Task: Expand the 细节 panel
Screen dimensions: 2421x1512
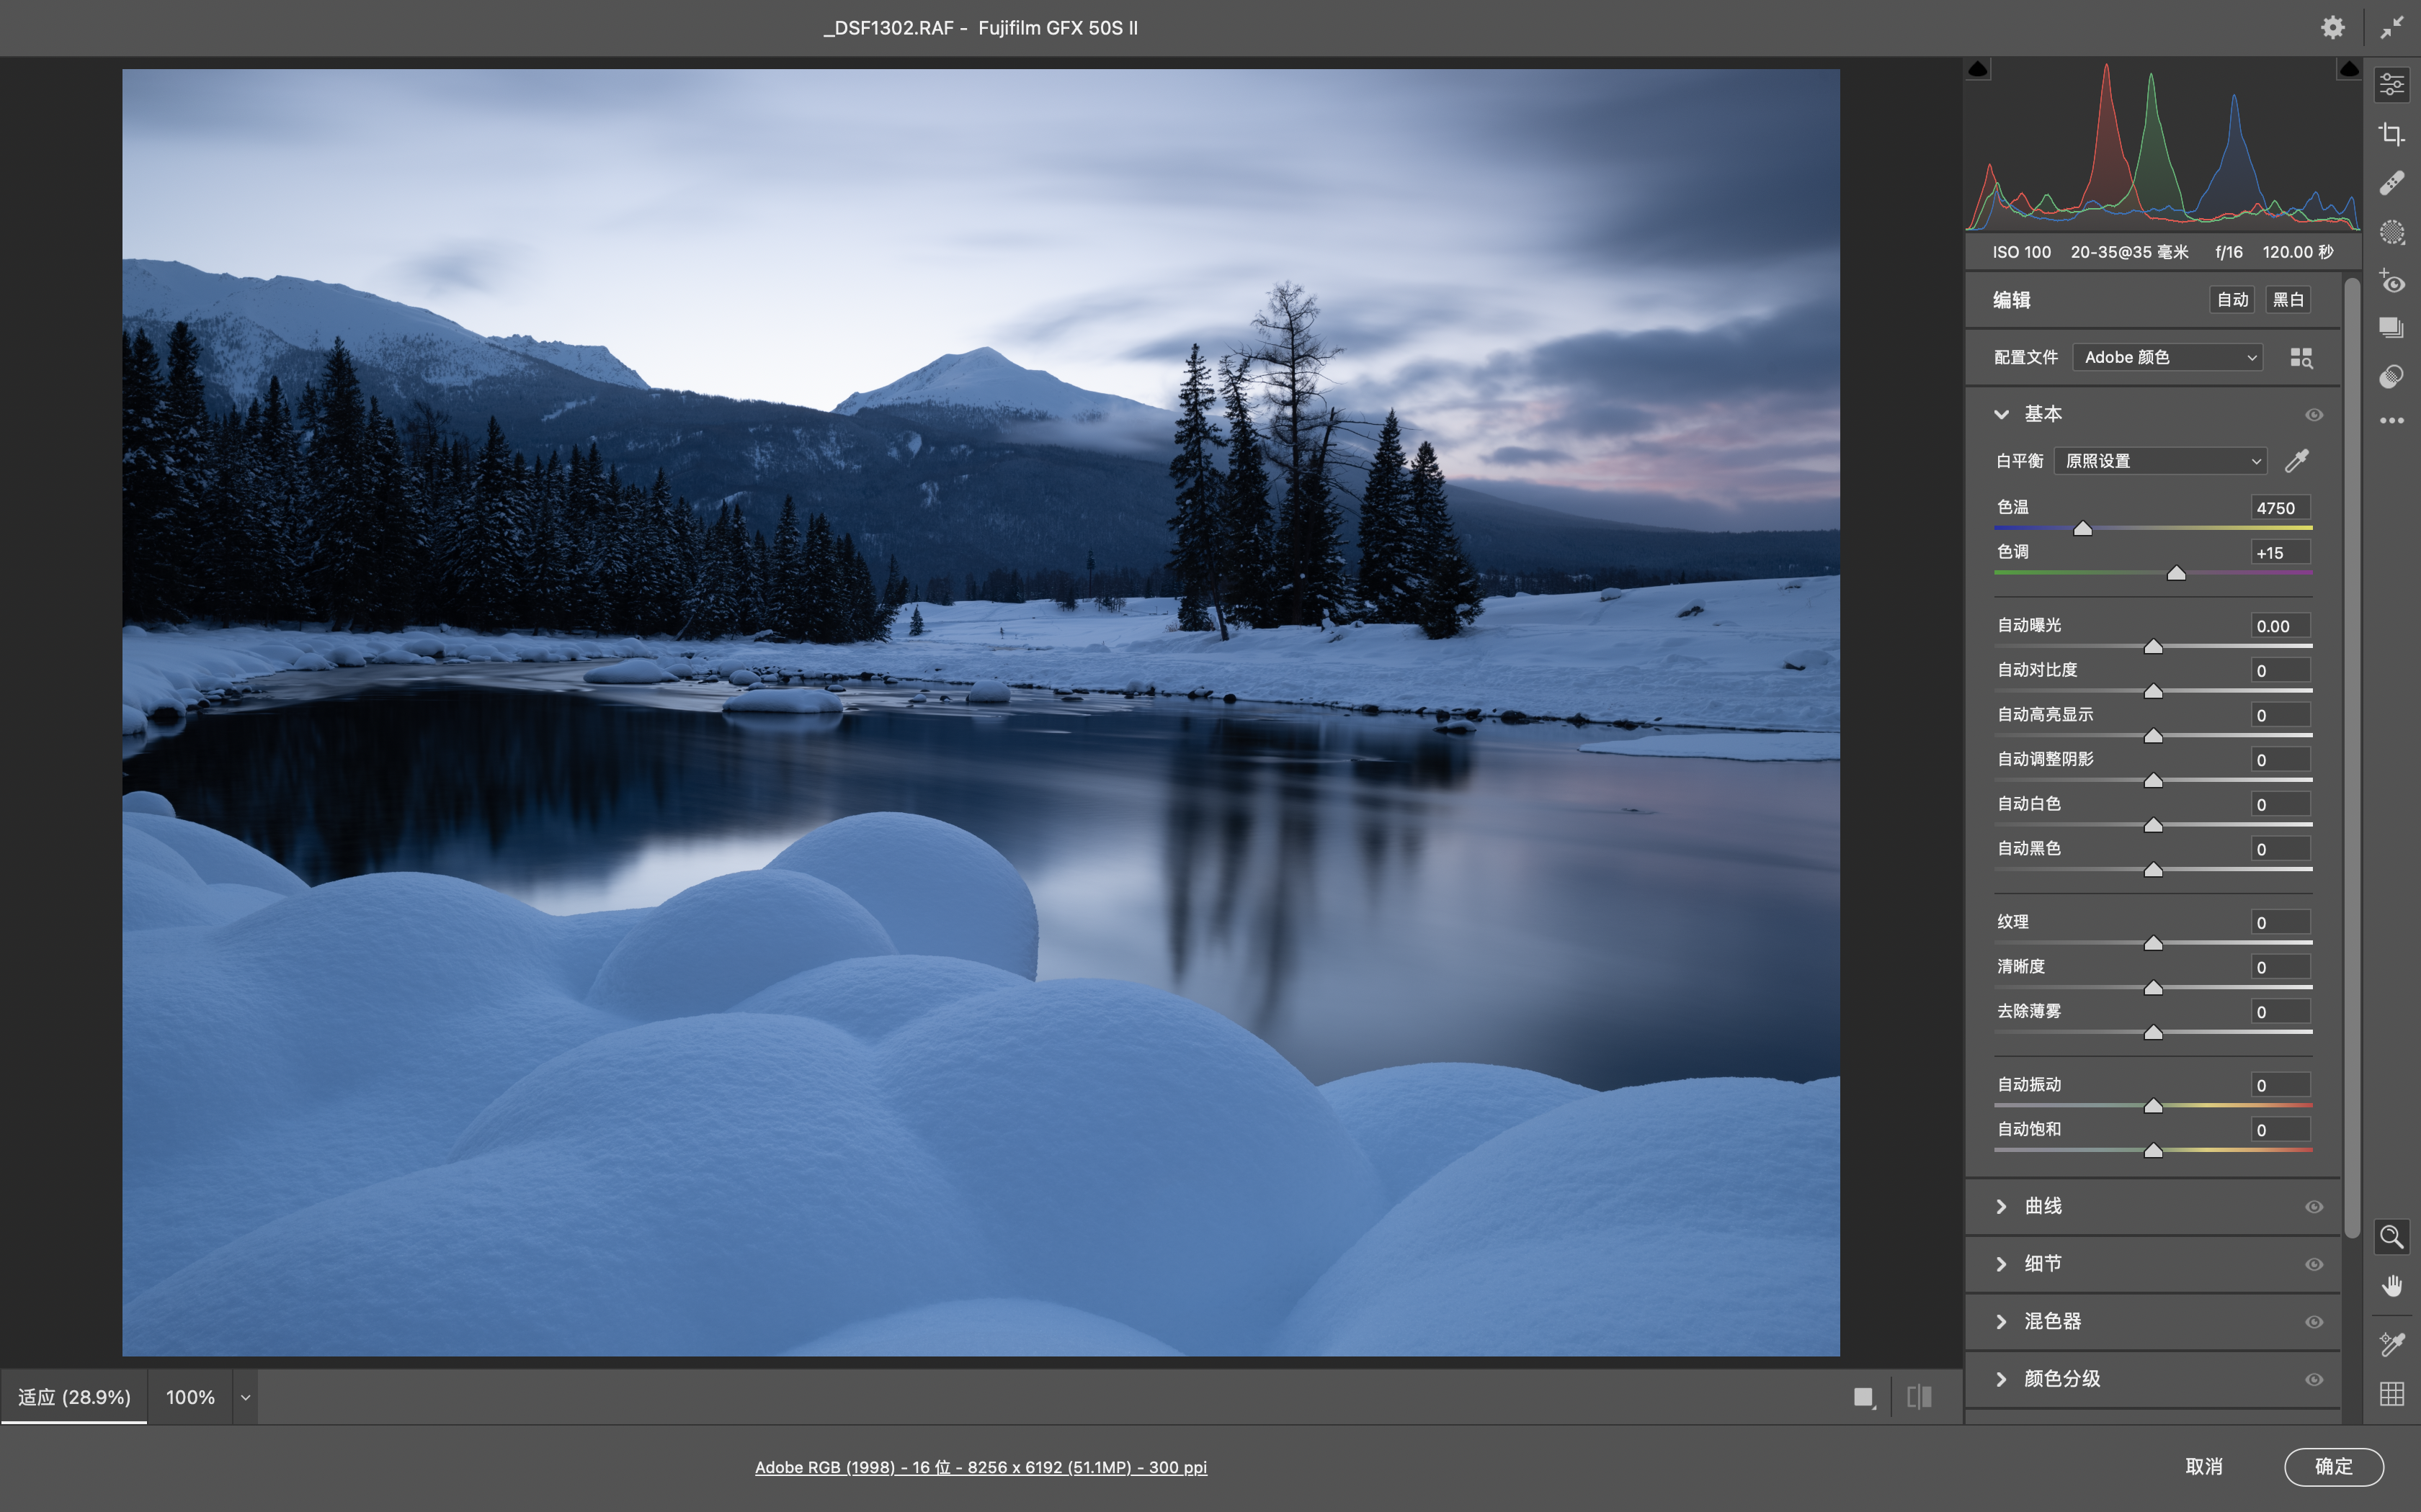Action: (2001, 1264)
